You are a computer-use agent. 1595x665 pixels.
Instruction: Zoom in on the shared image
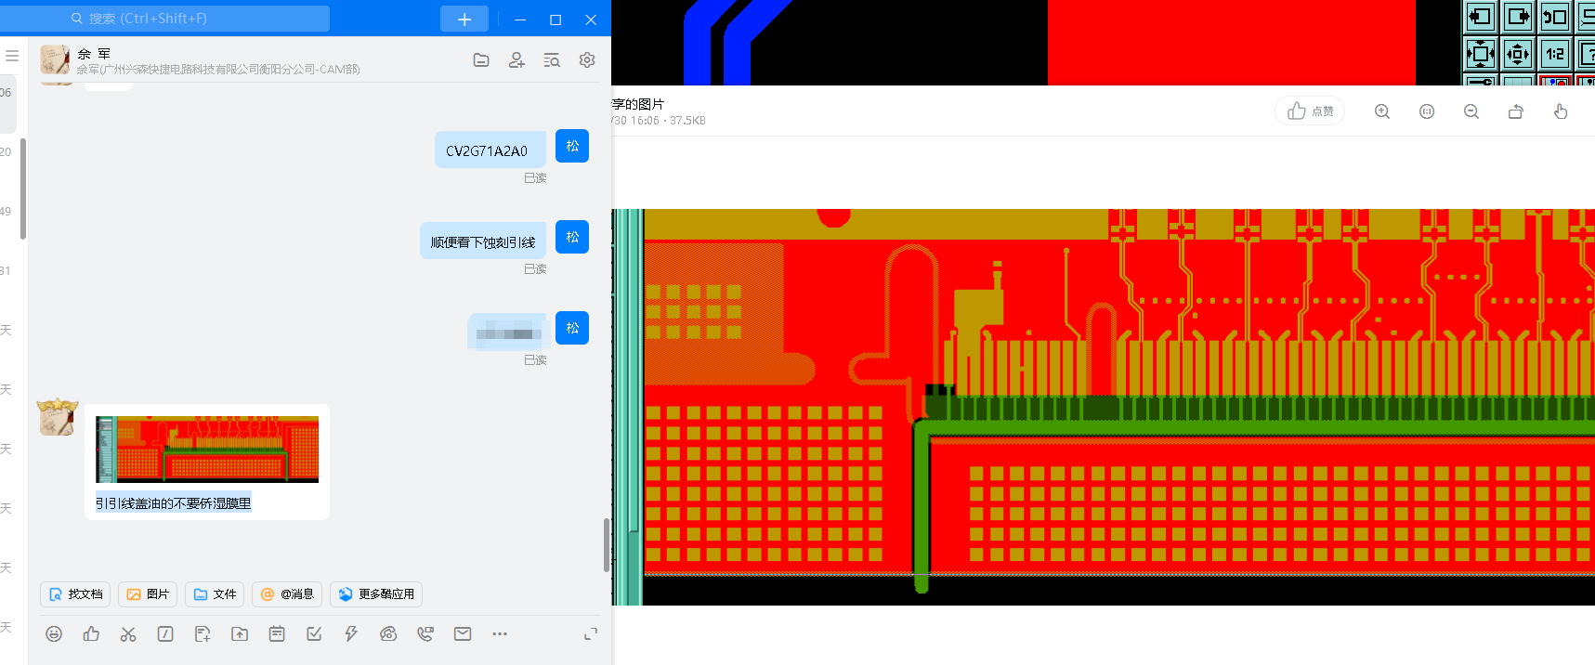[1382, 111]
